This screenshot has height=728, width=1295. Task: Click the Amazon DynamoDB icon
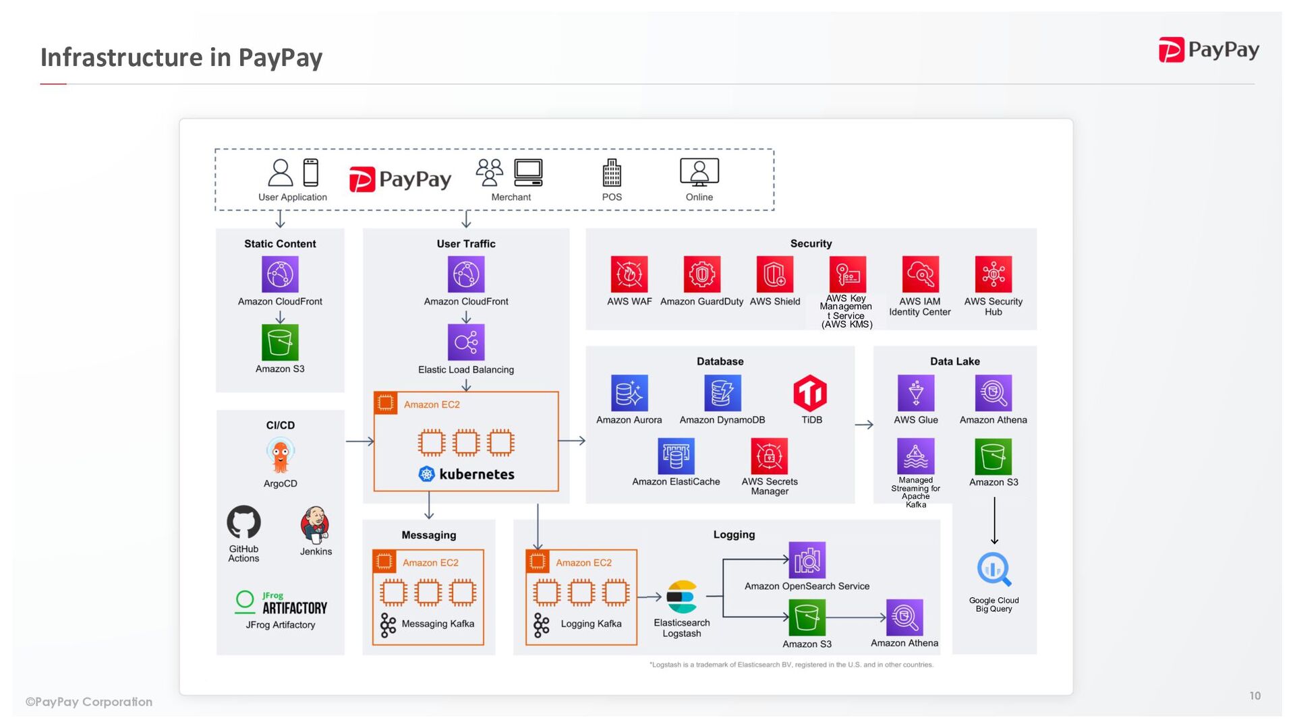pyautogui.click(x=722, y=393)
